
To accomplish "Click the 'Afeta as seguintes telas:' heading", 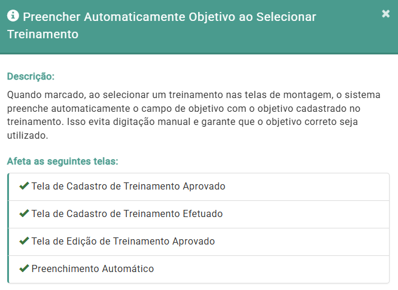I will click(63, 161).
